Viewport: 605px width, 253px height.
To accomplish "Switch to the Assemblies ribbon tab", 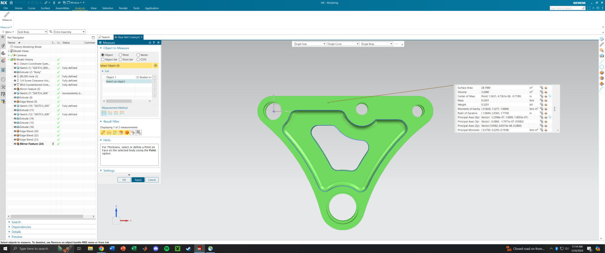I will 62,8.
